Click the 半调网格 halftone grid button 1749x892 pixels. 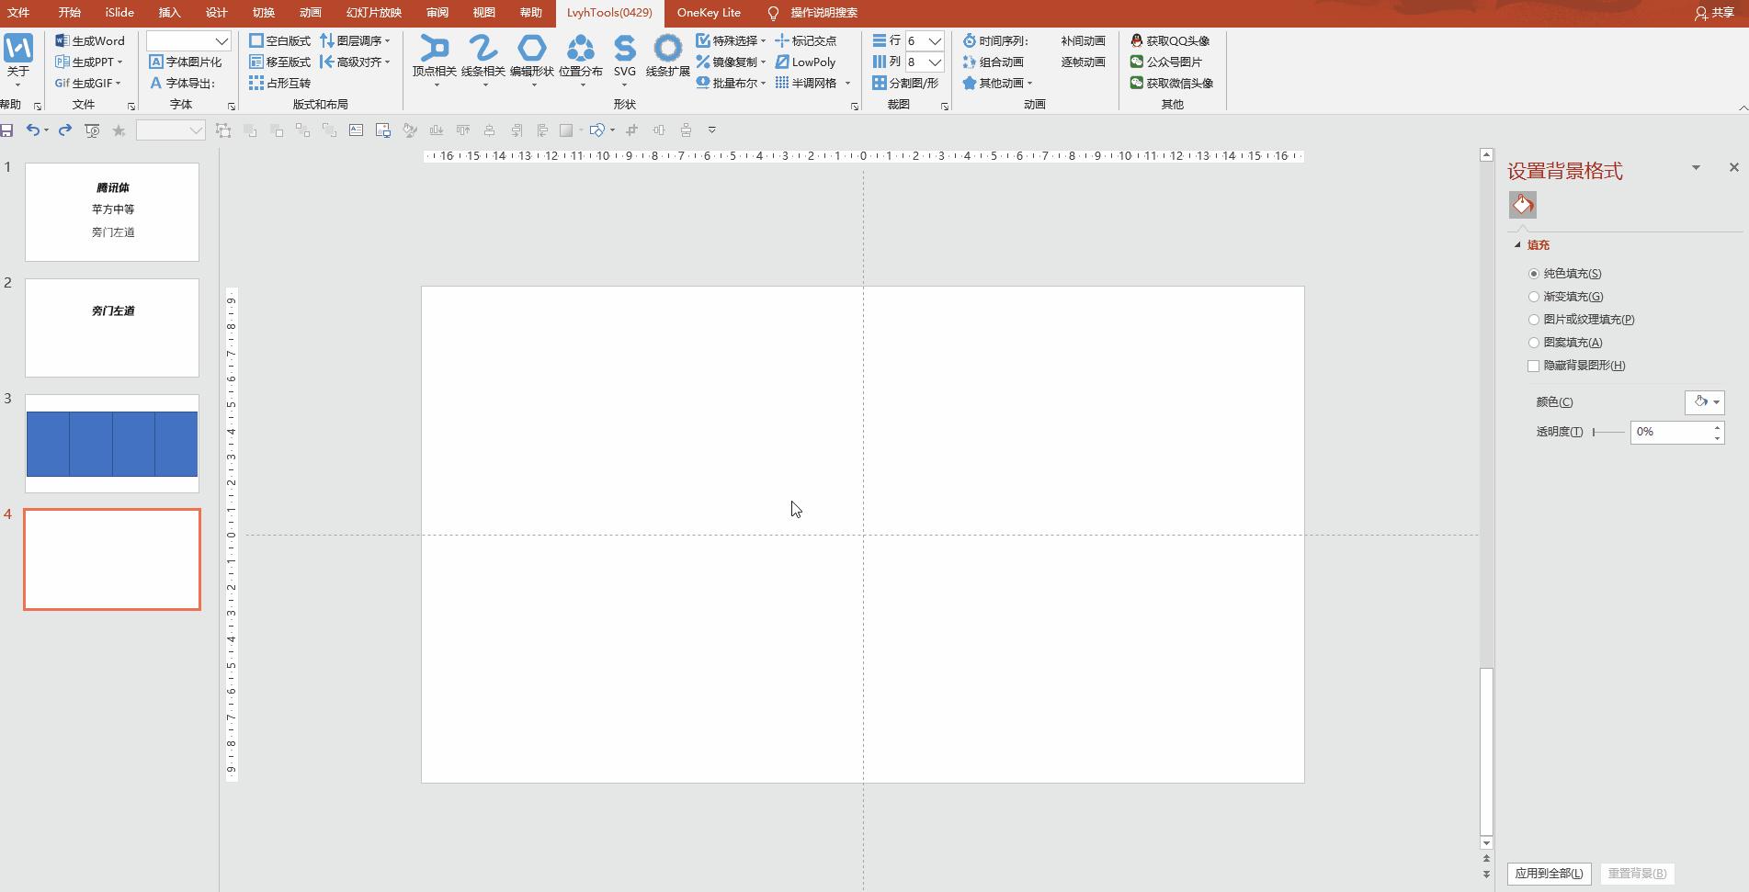807,83
